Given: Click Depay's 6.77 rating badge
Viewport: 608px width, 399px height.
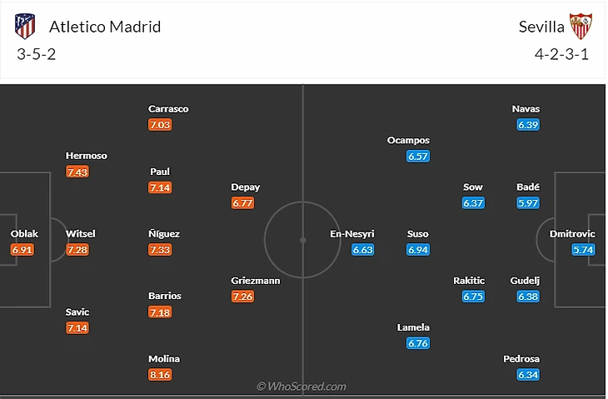Looking at the screenshot, I should pyautogui.click(x=242, y=203).
